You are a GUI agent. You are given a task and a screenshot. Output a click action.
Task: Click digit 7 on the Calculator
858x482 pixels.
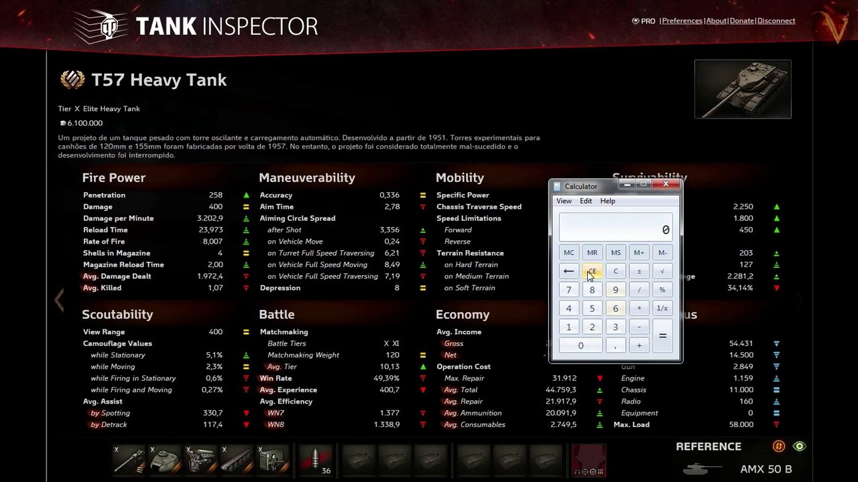pyautogui.click(x=568, y=290)
